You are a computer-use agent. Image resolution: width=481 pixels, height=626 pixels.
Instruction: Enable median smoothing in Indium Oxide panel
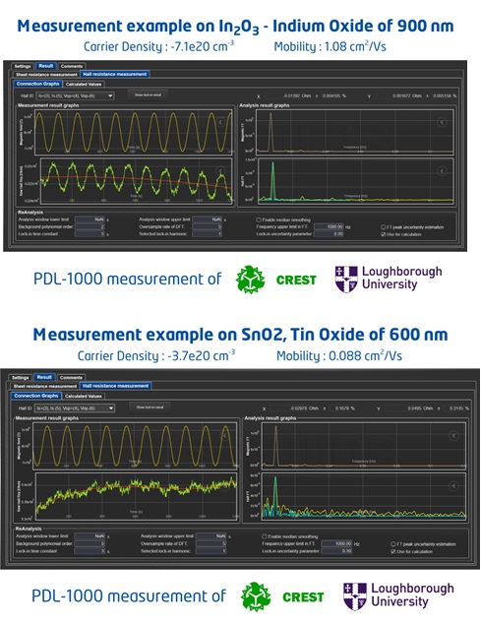coord(259,219)
